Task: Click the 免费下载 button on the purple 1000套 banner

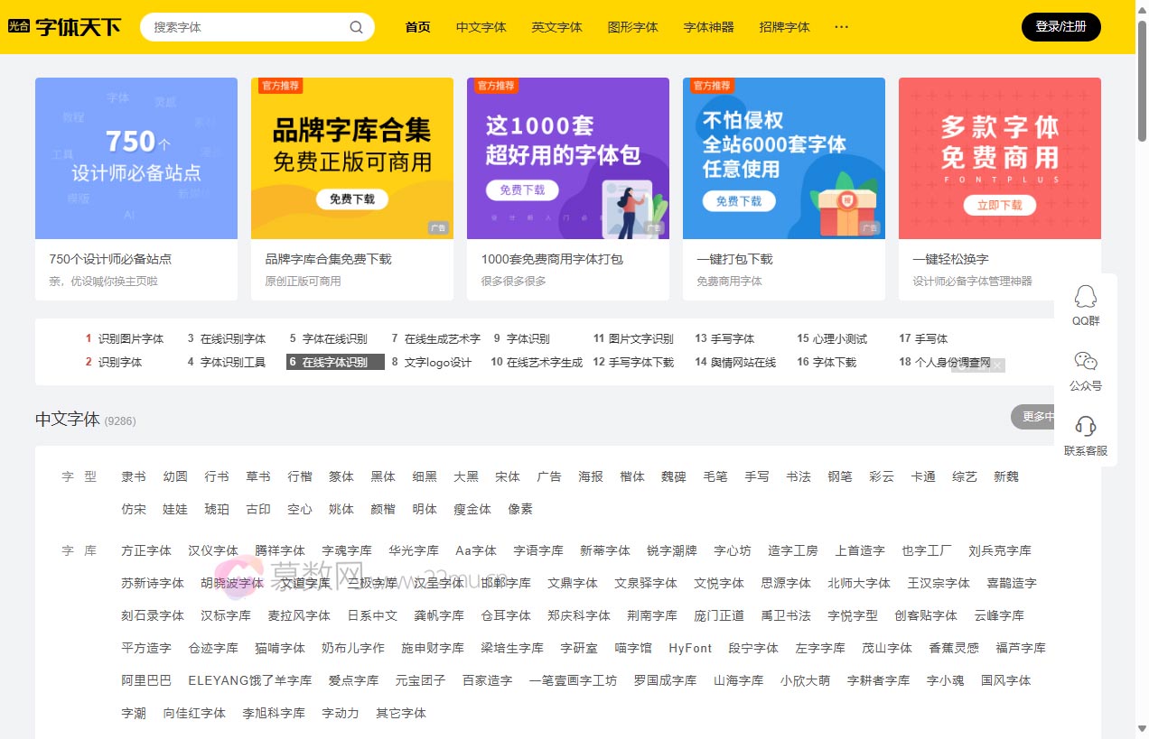Action: (522, 191)
